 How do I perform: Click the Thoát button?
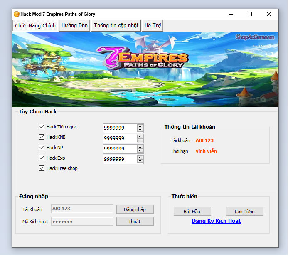coord(135,222)
